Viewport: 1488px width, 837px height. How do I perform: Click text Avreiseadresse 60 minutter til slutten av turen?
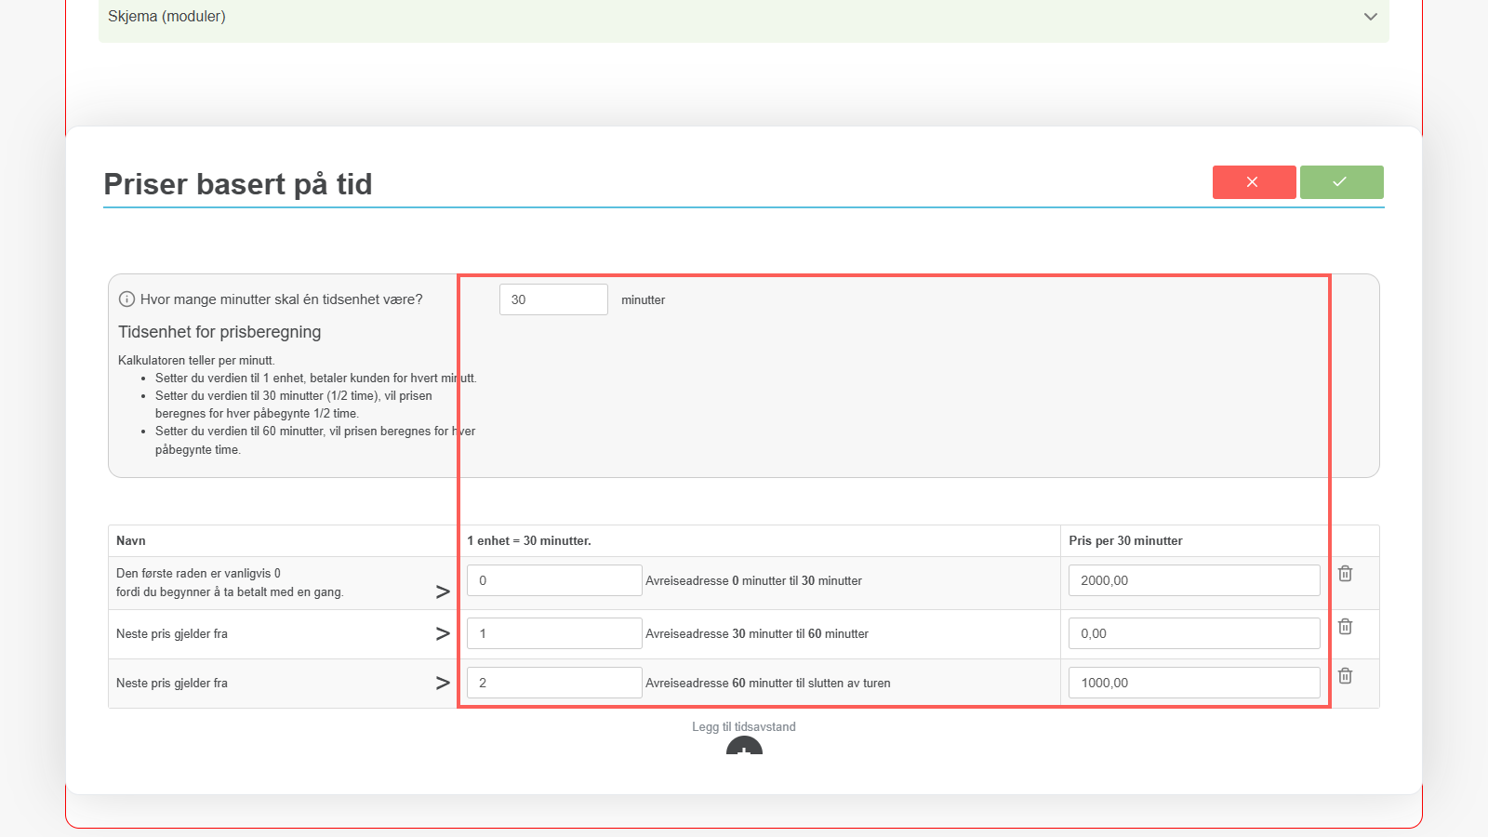(x=768, y=683)
